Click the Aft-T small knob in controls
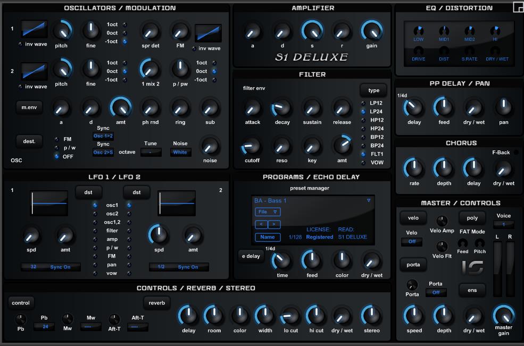Image resolution: width=524 pixels, height=346 pixels. click(114, 319)
